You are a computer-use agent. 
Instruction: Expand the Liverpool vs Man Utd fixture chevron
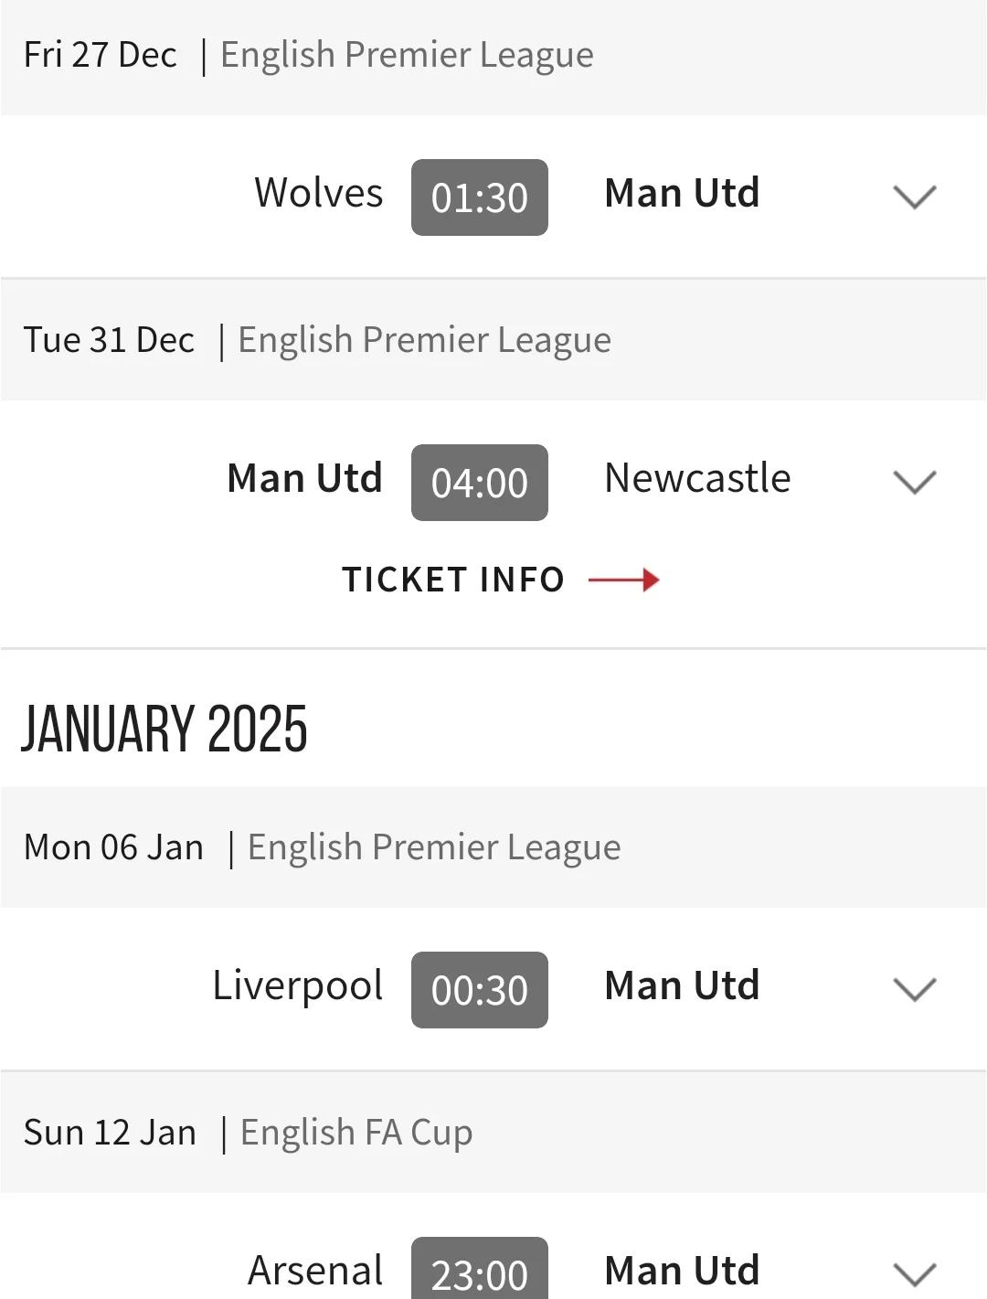[915, 989]
